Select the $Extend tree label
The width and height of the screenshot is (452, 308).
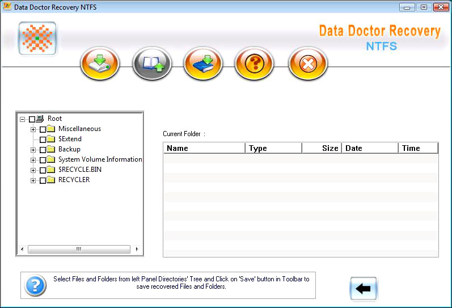[x=70, y=139]
